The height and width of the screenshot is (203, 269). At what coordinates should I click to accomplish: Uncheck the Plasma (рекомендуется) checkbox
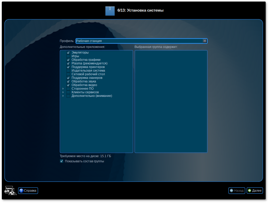[68, 63]
